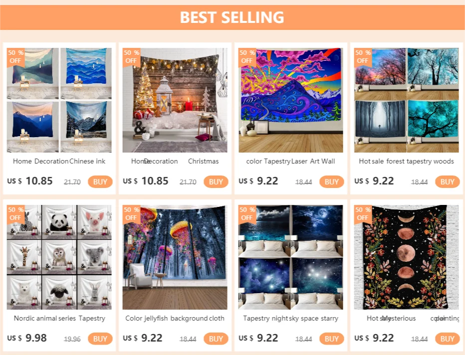
Task: Open the starry night sky image
Action: [290, 257]
